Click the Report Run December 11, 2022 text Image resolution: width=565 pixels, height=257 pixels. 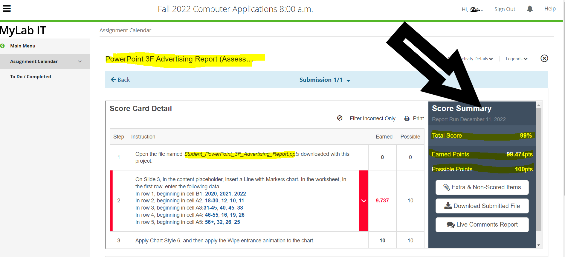(x=469, y=119)
